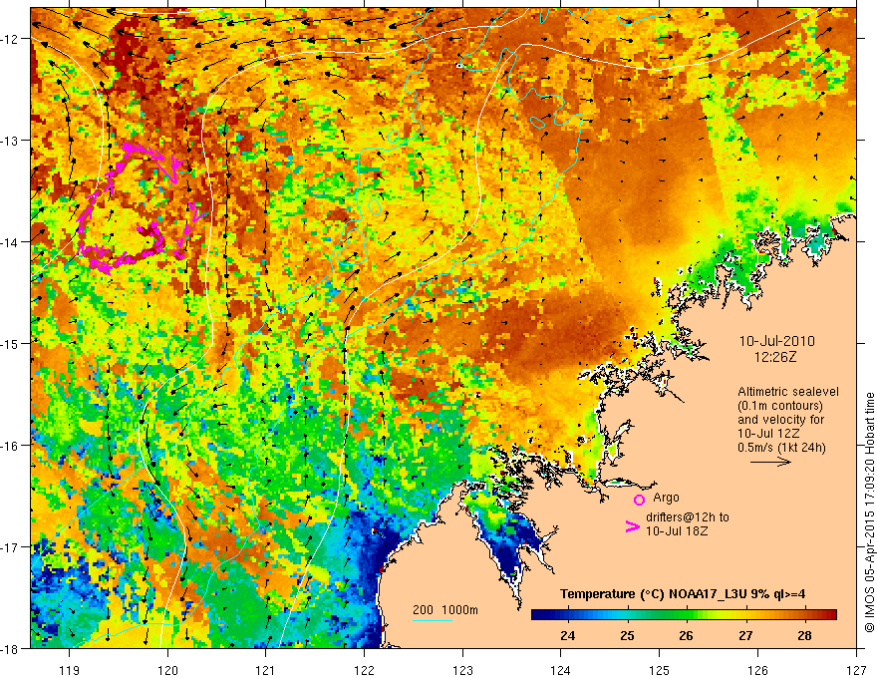Viewport: 877px width, 678px height.
Task: Click longitude label 120 on x-axis
Action: point(167,670)
